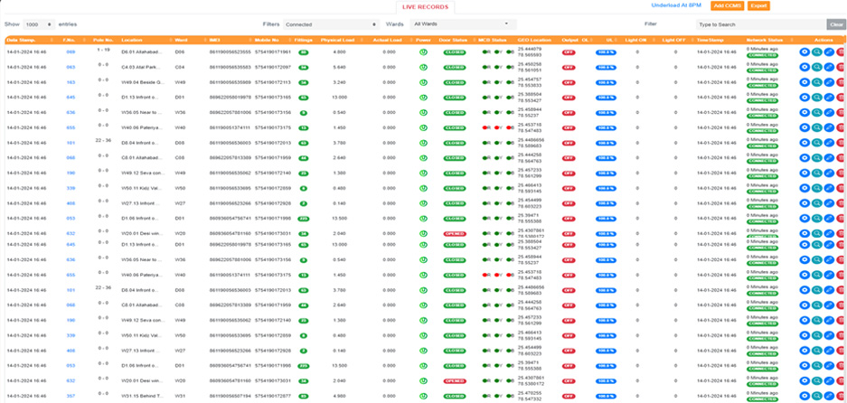Select IMEI cell 861190056523555

(231, 52)
